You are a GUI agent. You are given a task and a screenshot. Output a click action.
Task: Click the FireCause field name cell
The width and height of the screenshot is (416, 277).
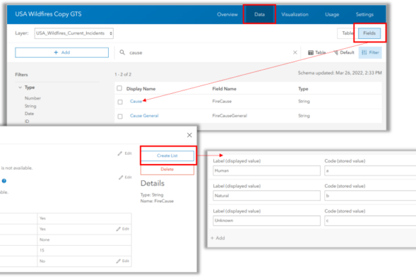(x=222, y=102)
